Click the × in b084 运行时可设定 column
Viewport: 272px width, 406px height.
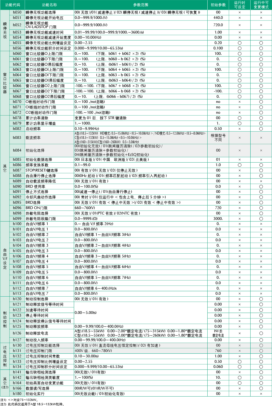240,150
